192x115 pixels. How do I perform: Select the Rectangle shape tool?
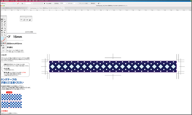2,24
